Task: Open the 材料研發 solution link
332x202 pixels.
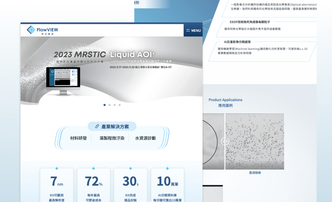Action: [78, 138]
